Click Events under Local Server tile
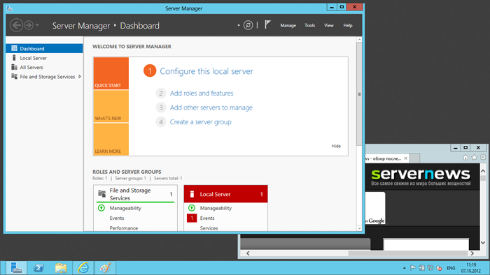The height and width of the screenshot is (275, 490). (x=207, y=218)
